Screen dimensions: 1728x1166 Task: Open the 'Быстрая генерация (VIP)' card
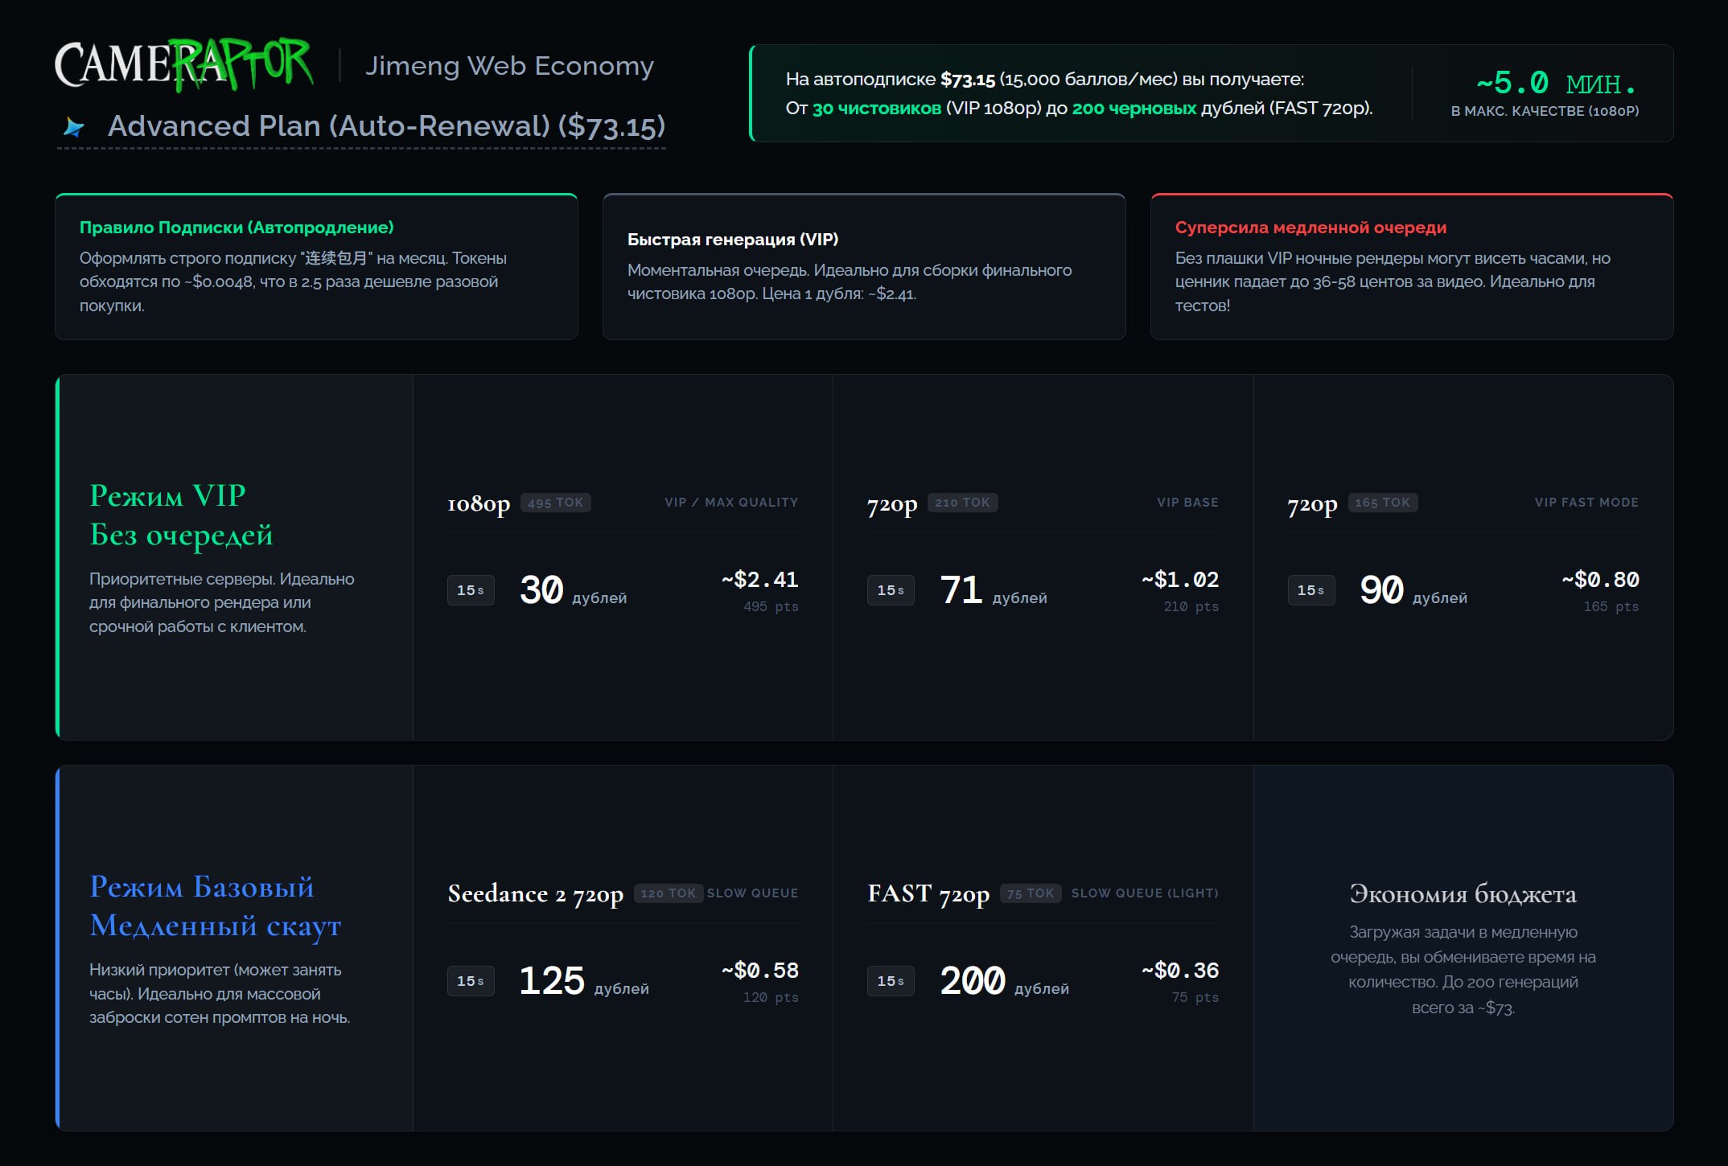click(x=864, y=267)
